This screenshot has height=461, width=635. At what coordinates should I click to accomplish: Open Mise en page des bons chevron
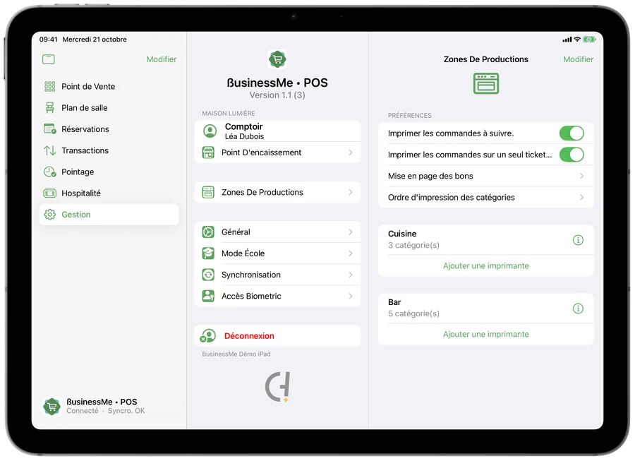point(581,176)
